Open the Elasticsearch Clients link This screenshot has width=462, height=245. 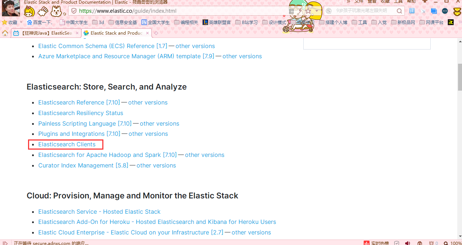[x=67, y=145]
